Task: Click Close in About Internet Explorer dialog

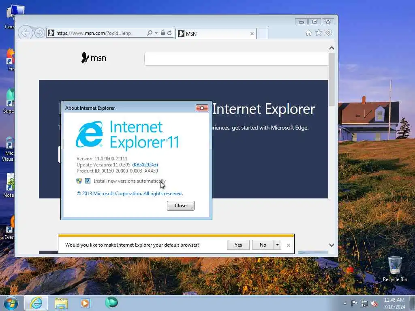Action: click(x=180, y=206)
